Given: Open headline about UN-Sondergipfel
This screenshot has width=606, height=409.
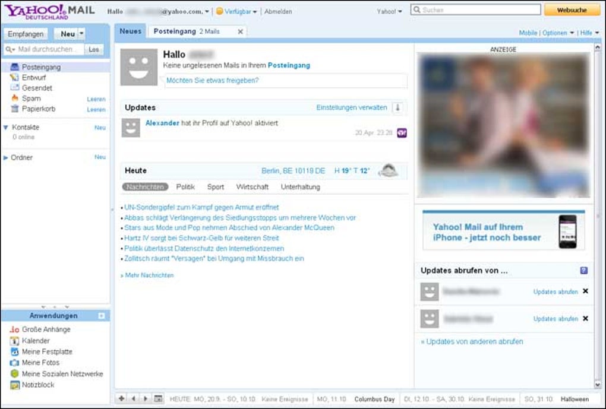Looking at the screenshot, I should click(201, 207).
